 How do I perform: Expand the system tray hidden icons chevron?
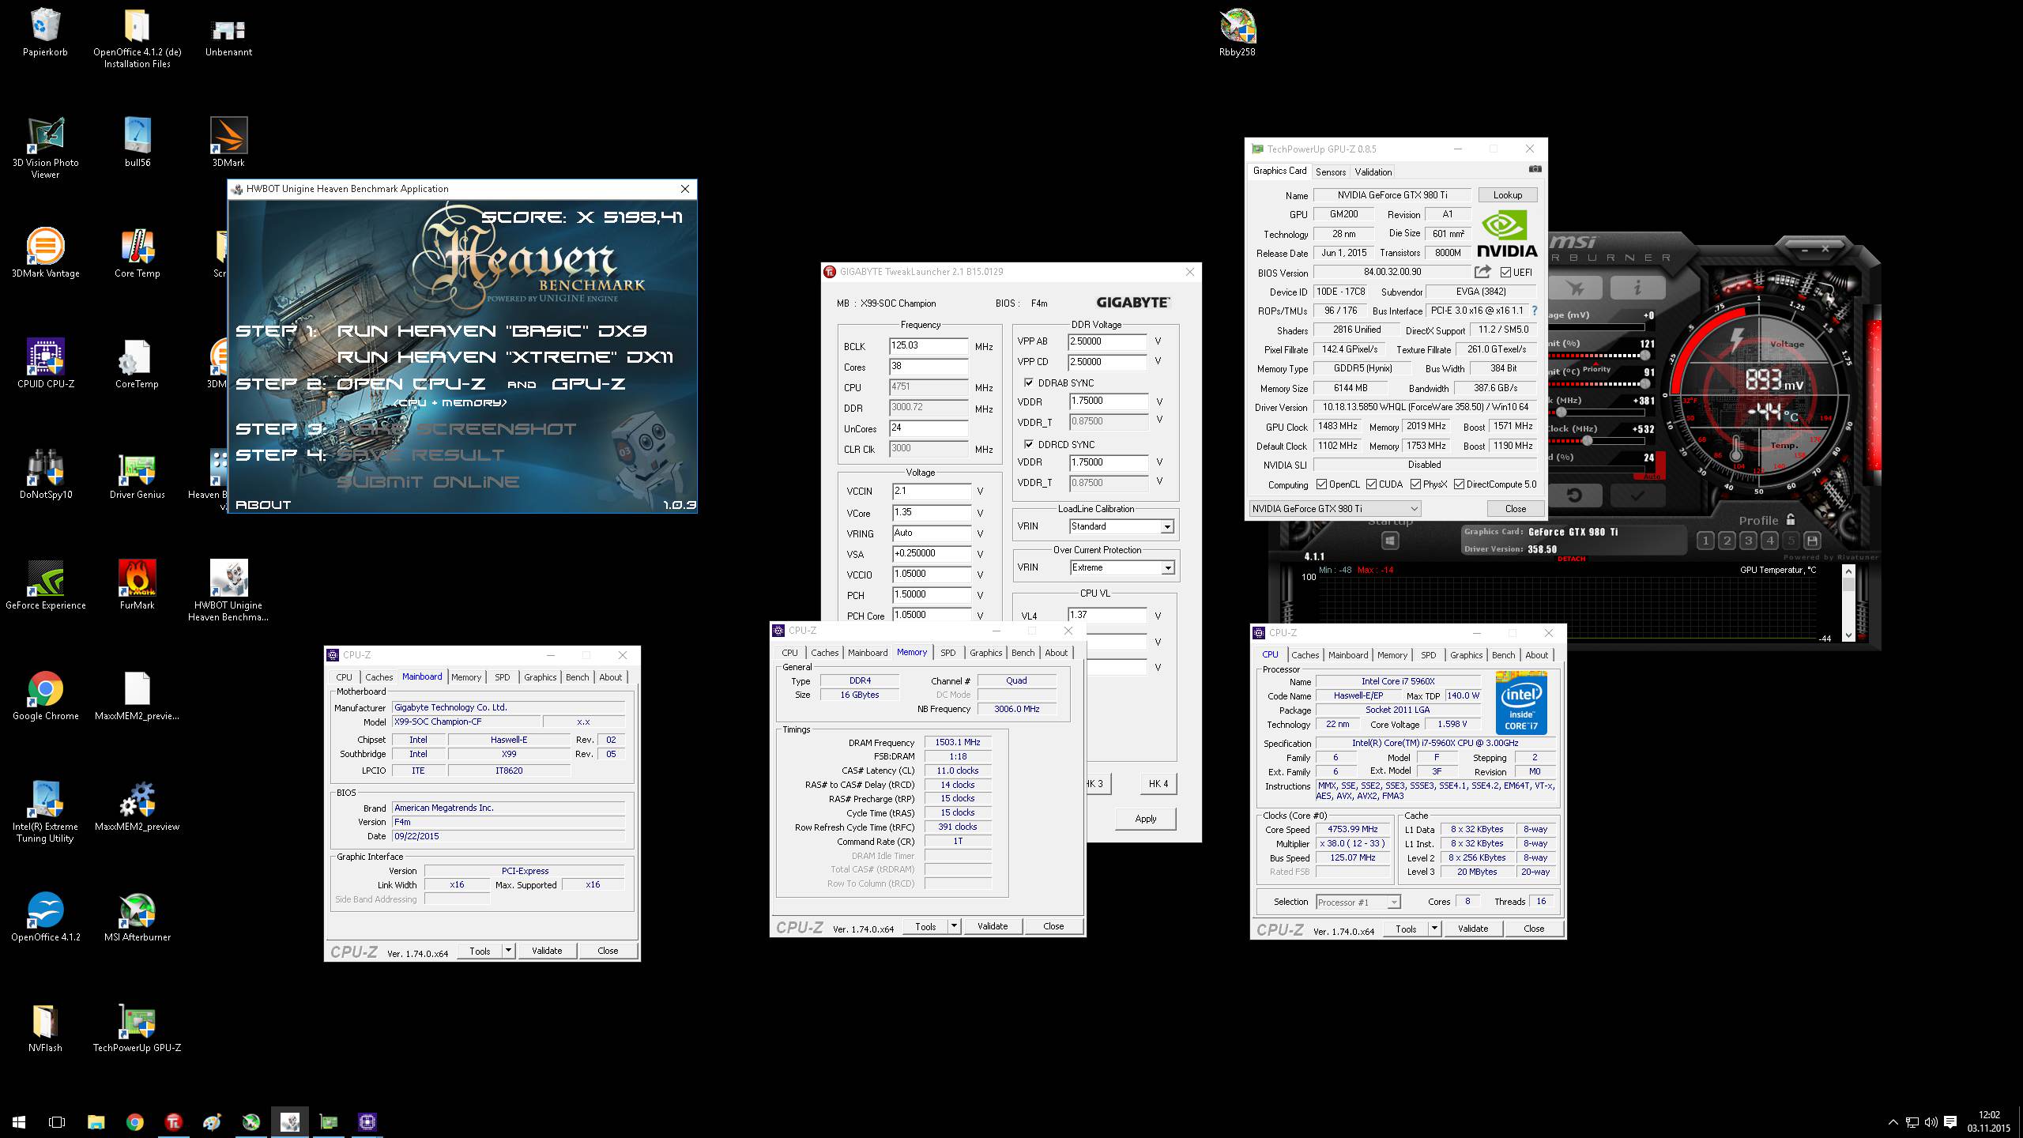point(1893,1121)
